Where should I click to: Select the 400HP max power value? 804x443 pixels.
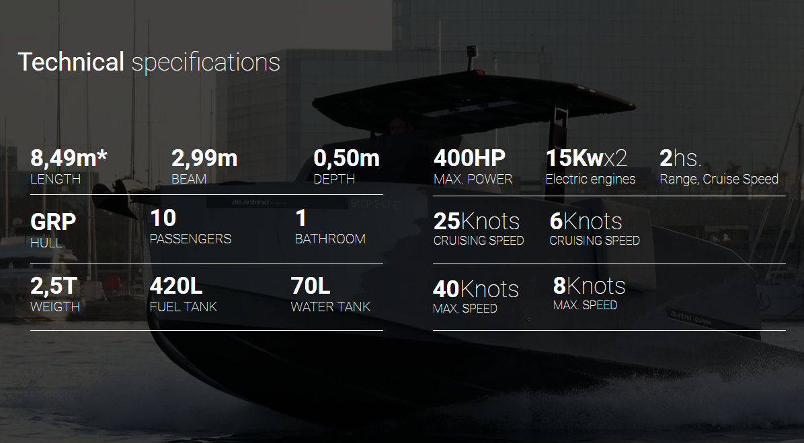click(469, 158)
